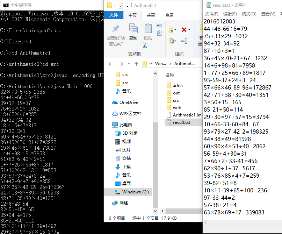Open the 文件 tab in Explorer
Viewport: 282px width, 234px height.
point(114,15)
